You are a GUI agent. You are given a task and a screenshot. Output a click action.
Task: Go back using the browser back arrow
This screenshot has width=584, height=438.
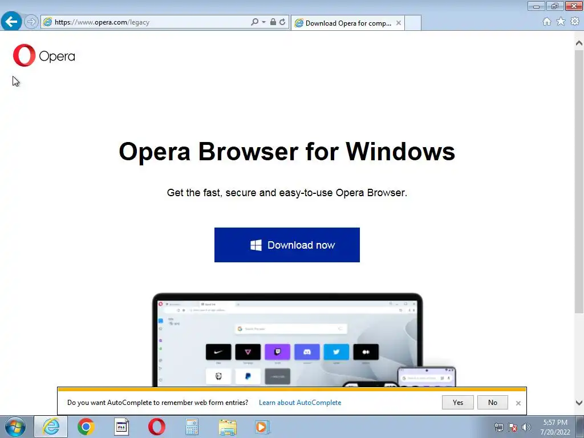(x=11, y=22)
